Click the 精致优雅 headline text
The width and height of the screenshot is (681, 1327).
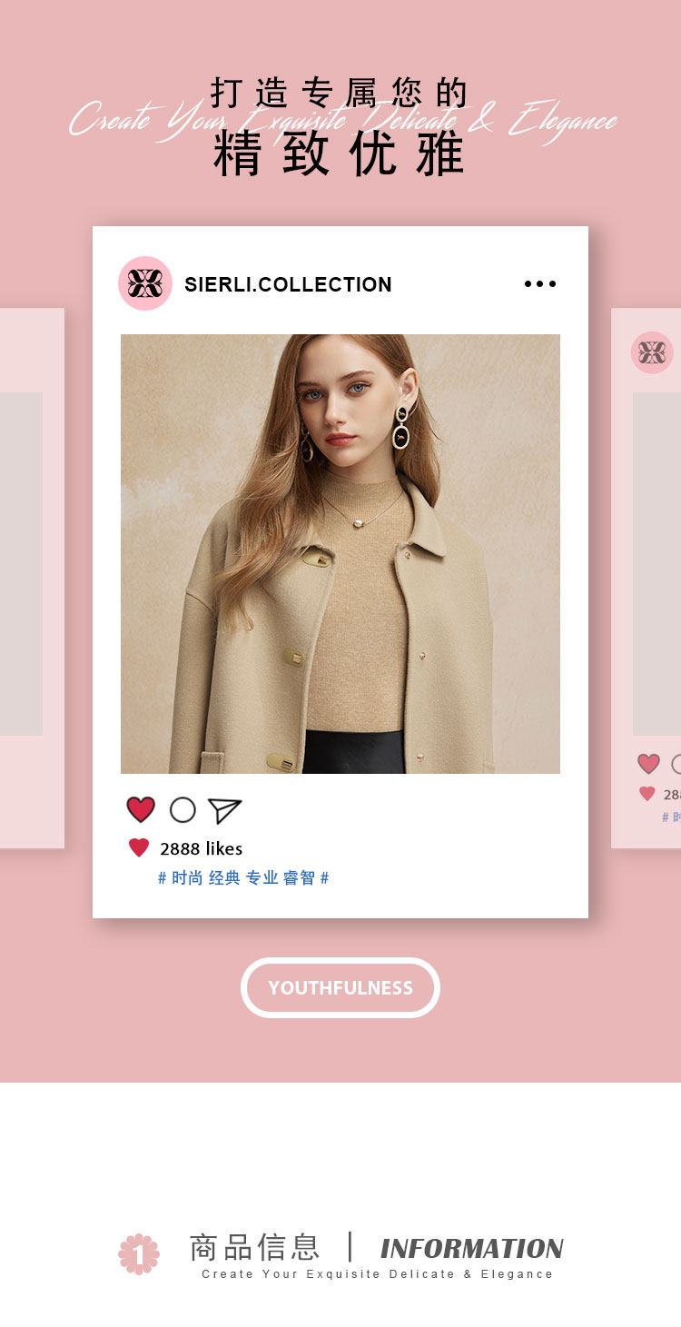coord(340,153)
